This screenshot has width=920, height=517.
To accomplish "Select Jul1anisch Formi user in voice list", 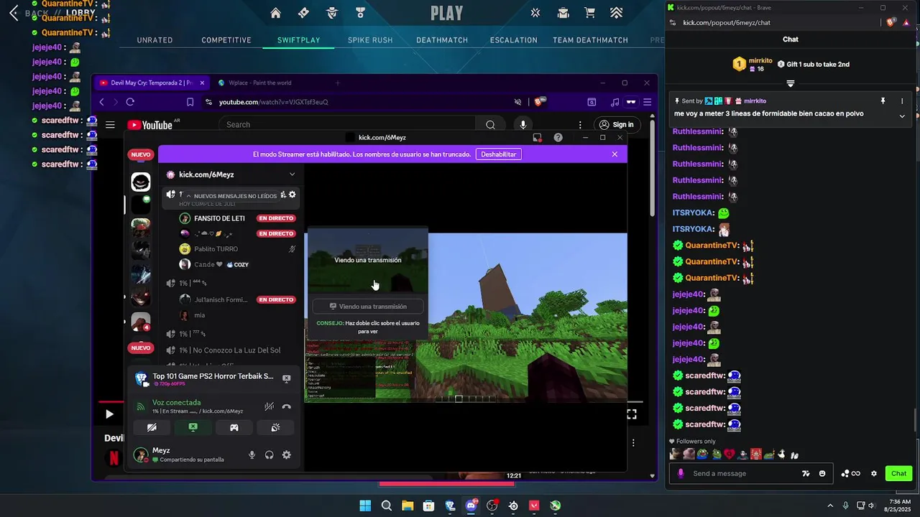I will coord(221,299).
